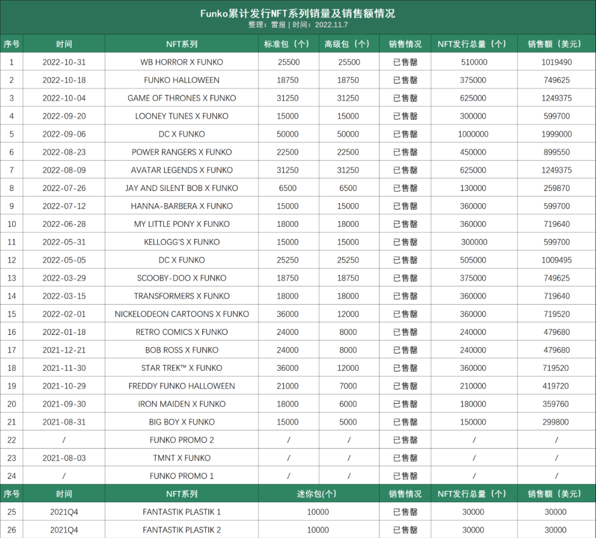Click the total issuance '180000'
Screen dimensions: 596x538
point(473,404)
